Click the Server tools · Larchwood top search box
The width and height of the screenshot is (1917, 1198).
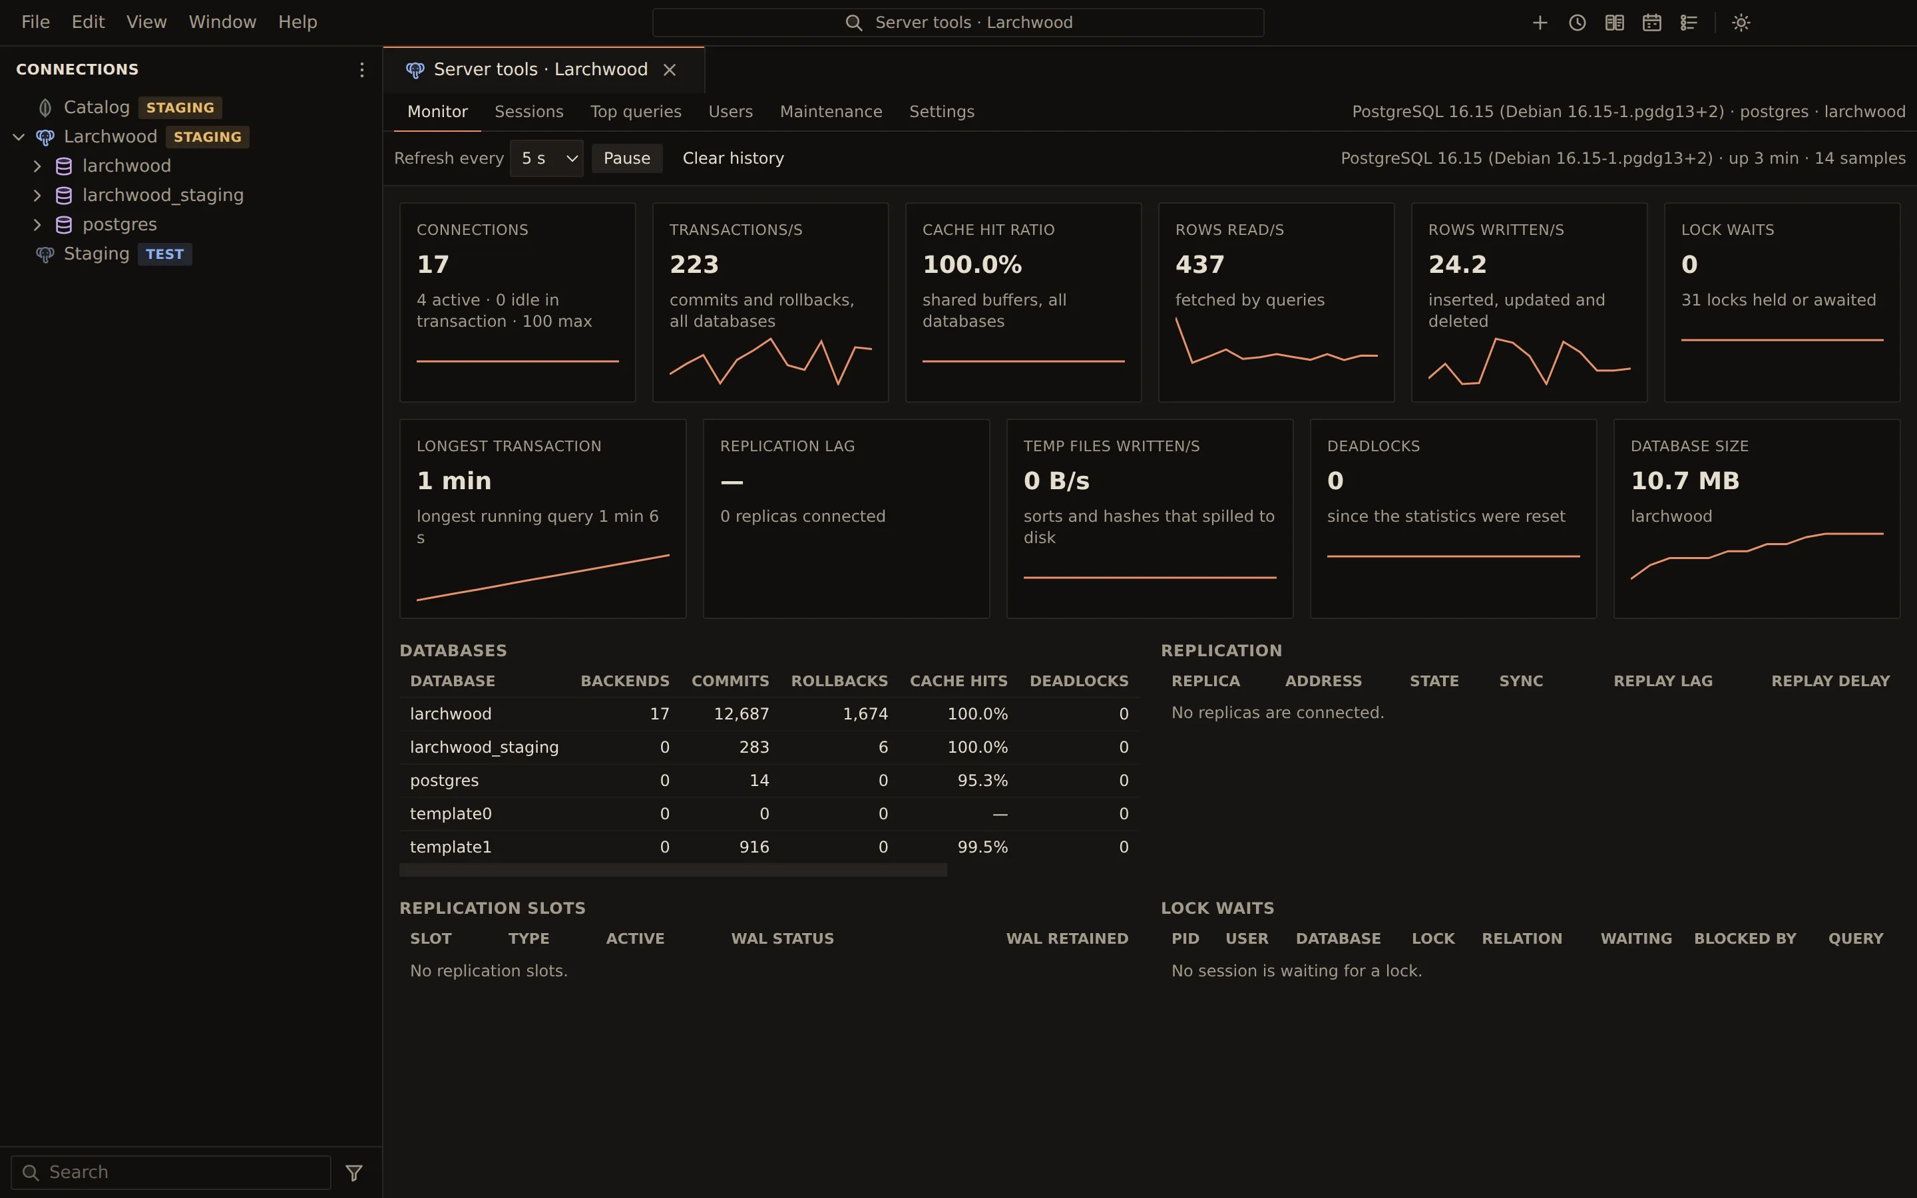point(958,23)
